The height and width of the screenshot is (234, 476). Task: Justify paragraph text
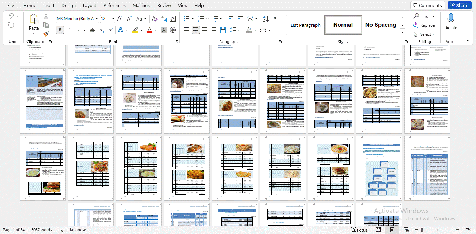[x=214, y=30]
